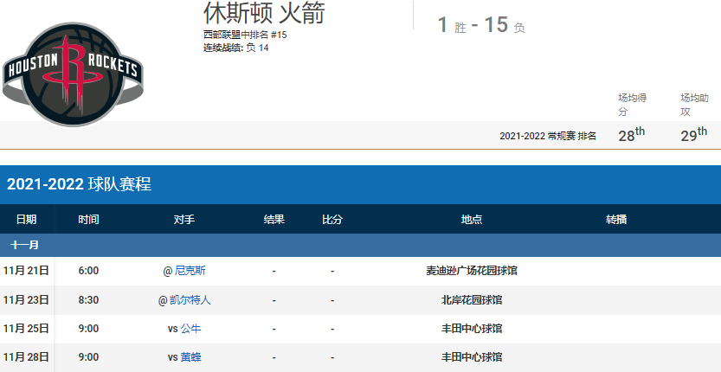Click the 2021-2022 球队赛程 heading
Screen dimensions: 721x372
79,184
